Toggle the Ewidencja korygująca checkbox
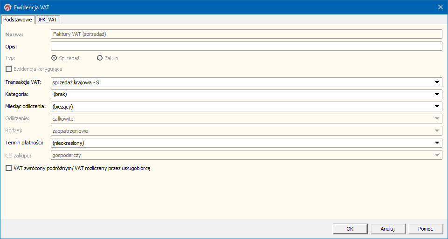The height and width of the screenshot is (239, 448). click(8, 69)
